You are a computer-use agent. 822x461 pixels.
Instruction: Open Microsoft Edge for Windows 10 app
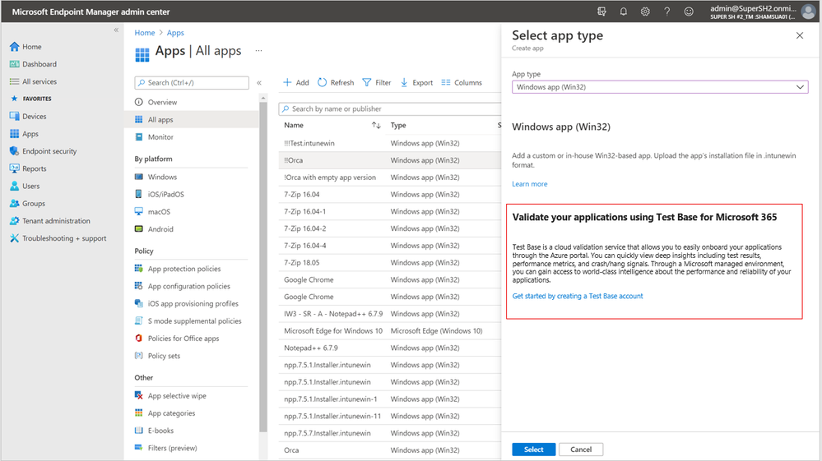(390, 330)
